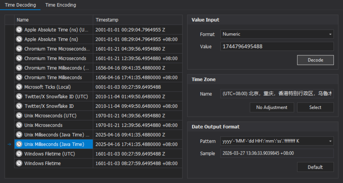Open the Format dropdown showing Numeric

coord(277,34)
